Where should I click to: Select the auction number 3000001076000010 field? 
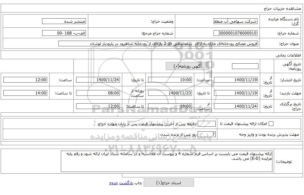tap(236, 33)
